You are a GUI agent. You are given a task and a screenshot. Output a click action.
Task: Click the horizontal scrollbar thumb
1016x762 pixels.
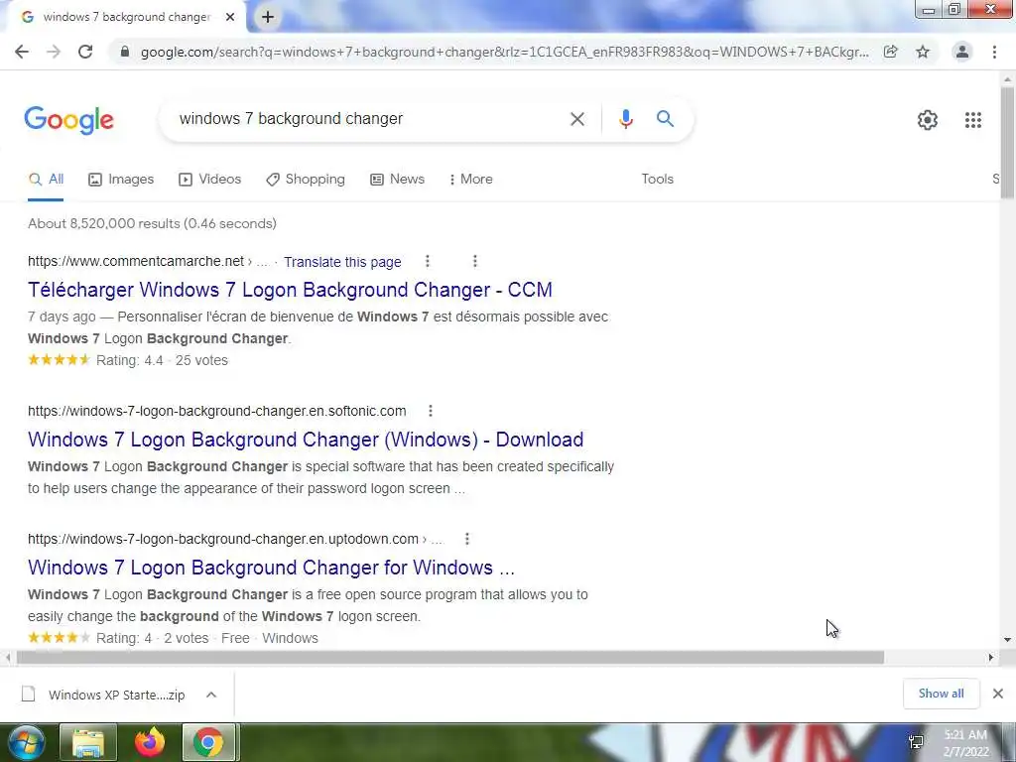pos(450,658)
